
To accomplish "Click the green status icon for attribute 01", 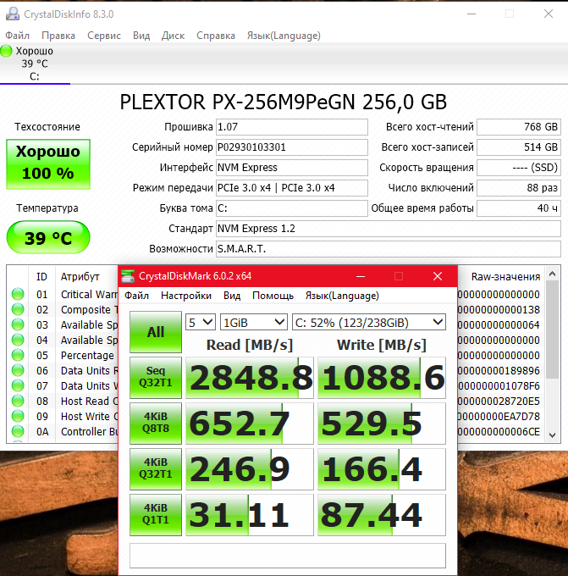I will (x=18, y=294).
